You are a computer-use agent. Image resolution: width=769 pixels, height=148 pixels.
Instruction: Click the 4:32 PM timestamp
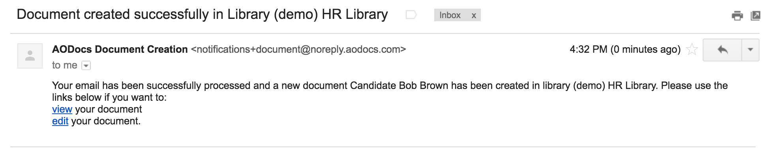(589, 49)
